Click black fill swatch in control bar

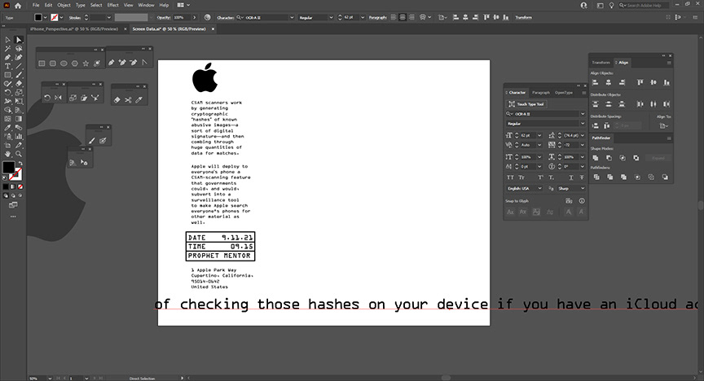point(38,17)
